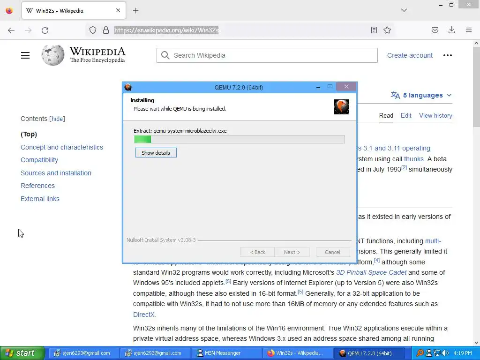Open the list all tabs dropdown
This screenshot has width=480, height=360.
(x=404, y=10)
